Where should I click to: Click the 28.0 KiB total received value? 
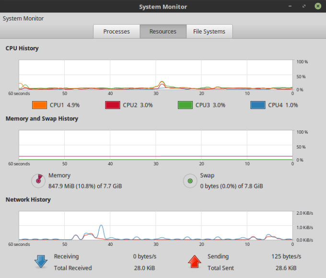point(144,268)
